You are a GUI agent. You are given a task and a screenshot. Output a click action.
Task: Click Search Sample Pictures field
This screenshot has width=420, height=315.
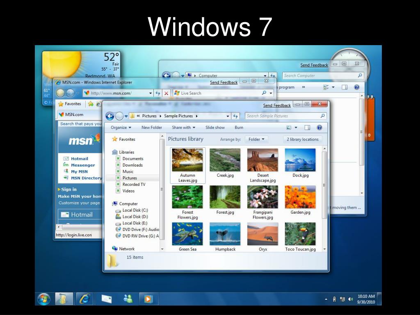tap(285, 116)
